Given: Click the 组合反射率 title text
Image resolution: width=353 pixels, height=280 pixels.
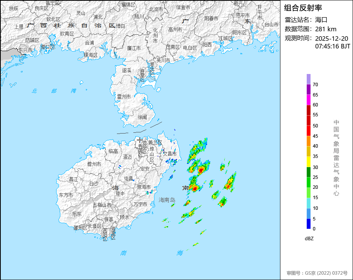Looking at the screenshot, I should [x=303, y=8].
